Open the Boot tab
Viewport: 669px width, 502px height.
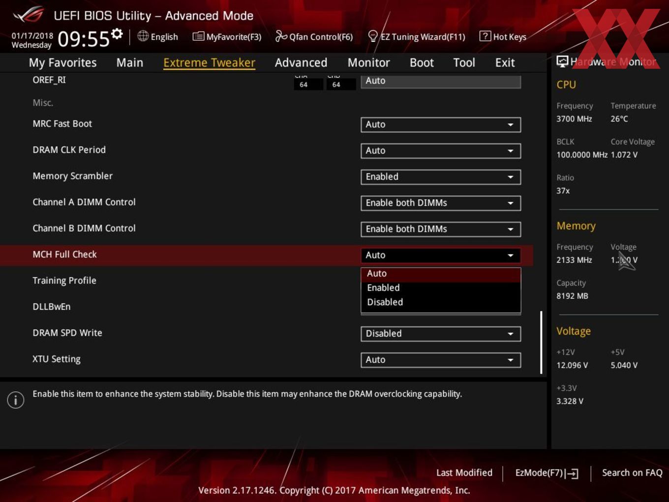coord(422,63)
